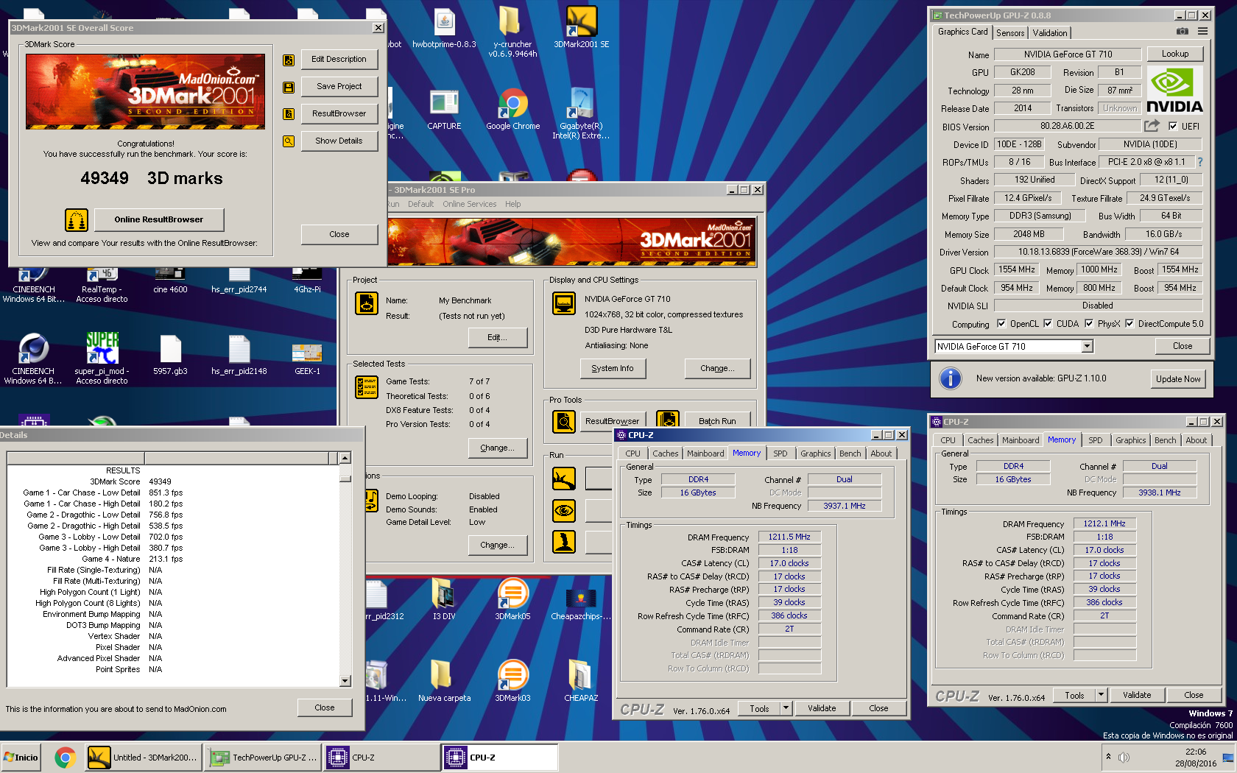The height and width of the screenshot is (773, 1237).
Task: Click Lookup button in GPU-Z
Action: click(x=1175, y=54)
